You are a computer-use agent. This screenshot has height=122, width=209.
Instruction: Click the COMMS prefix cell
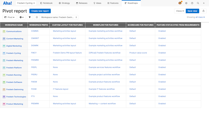point(35,31)
